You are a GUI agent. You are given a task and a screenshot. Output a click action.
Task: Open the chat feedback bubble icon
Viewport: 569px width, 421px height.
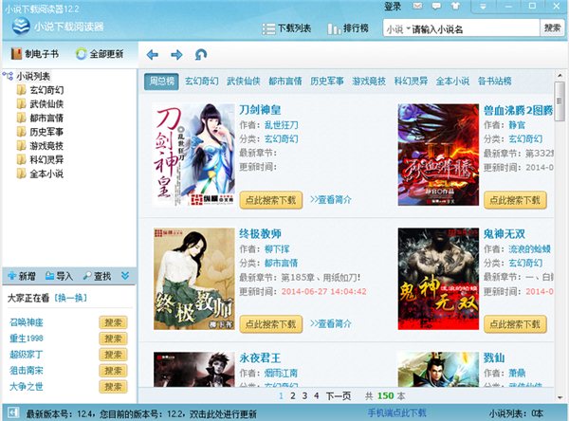click(436, 6)
